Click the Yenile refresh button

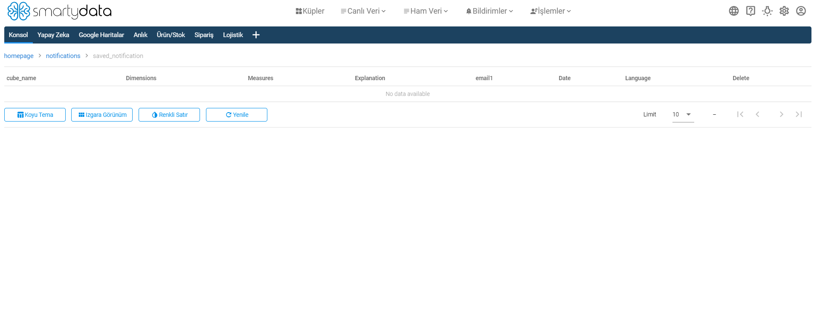[237, 115]
